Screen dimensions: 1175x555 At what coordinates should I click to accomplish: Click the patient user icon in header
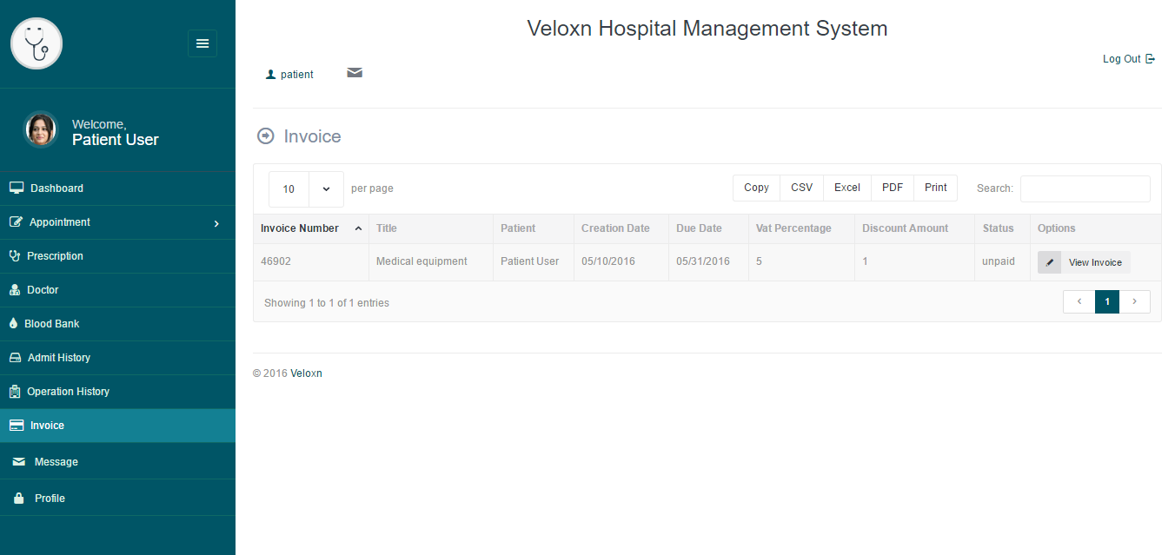(270, 75)
